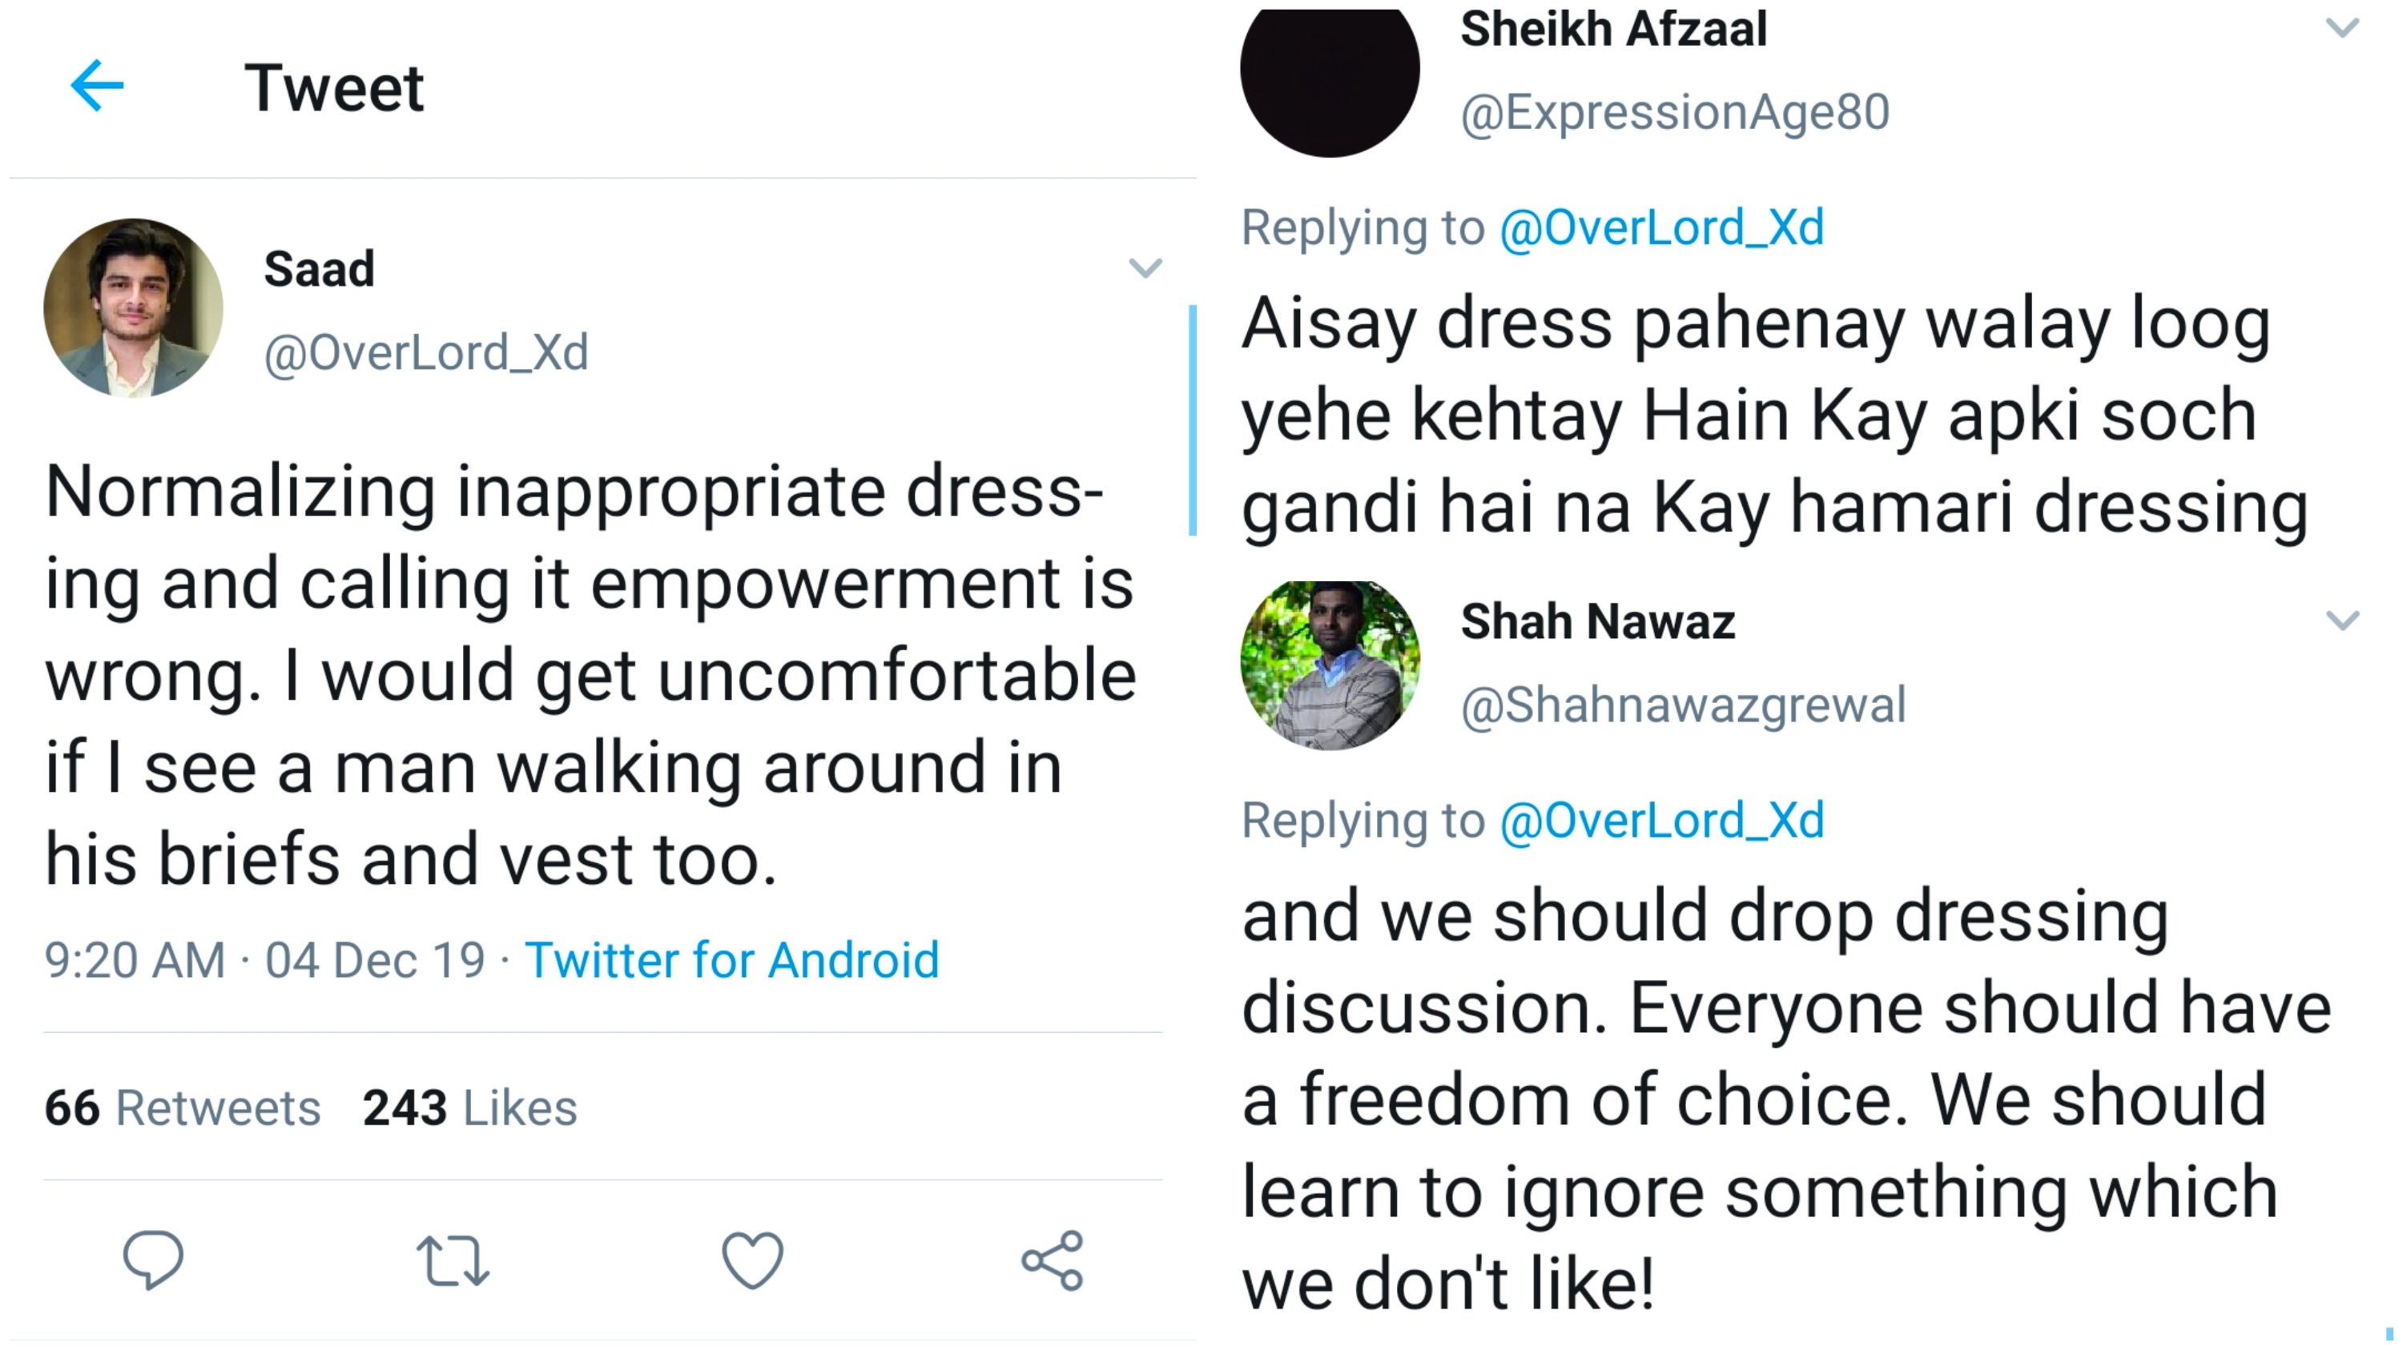Open Shah Nawaz's profile photo

point(1330,665)
